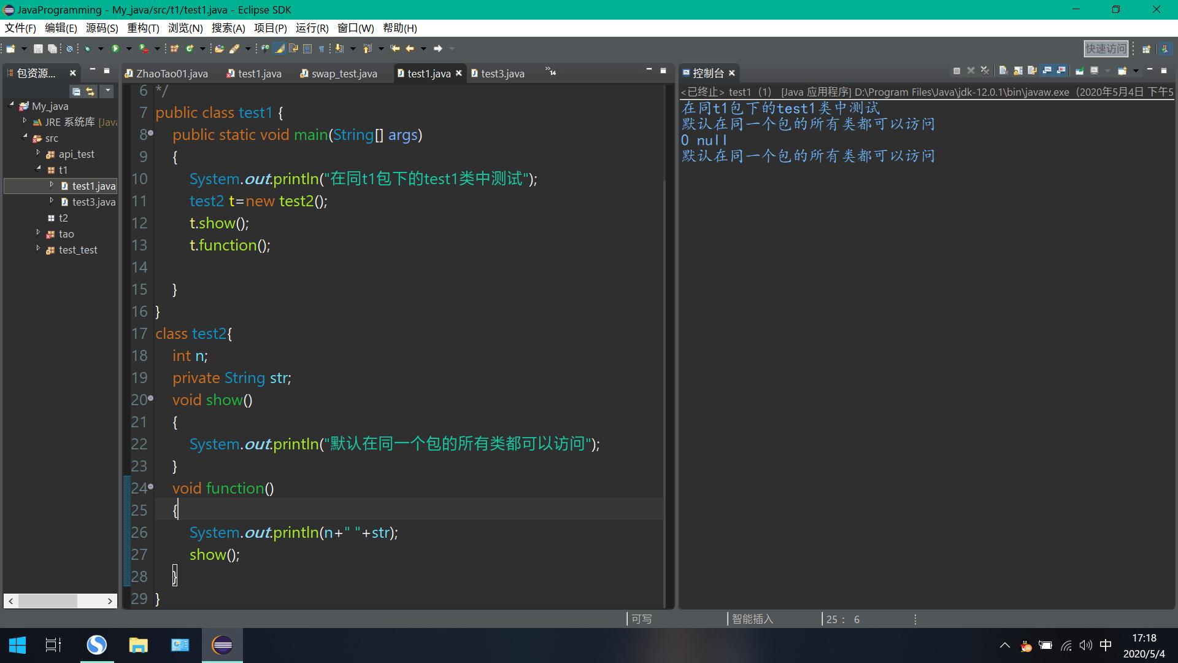Viewport: 1178px width, 663px height.
Task: Toggle Mark Occurrences highlighter icon
Action: (279, 48)
